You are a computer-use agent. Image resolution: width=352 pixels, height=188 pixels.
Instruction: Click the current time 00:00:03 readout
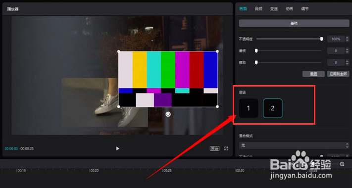coord(11,148)
